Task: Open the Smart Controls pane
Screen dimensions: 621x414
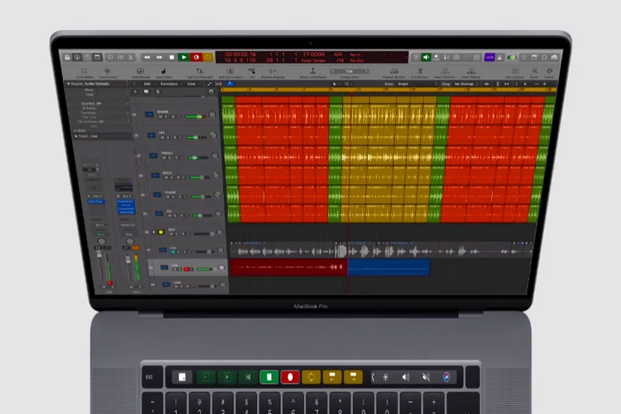Action: 111,58
